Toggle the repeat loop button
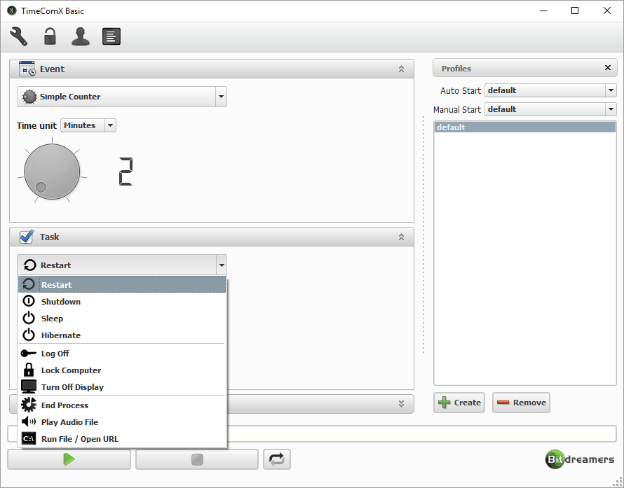The height and width of the screenshot is (488, 624). [276, 459]
